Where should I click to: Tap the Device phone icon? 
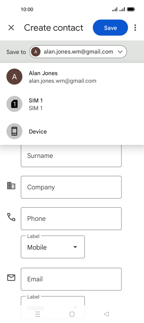click(x=14, y=131)
